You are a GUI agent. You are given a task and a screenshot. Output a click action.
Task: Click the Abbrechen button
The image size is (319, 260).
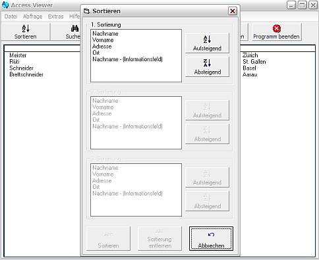tap(211, 238)
